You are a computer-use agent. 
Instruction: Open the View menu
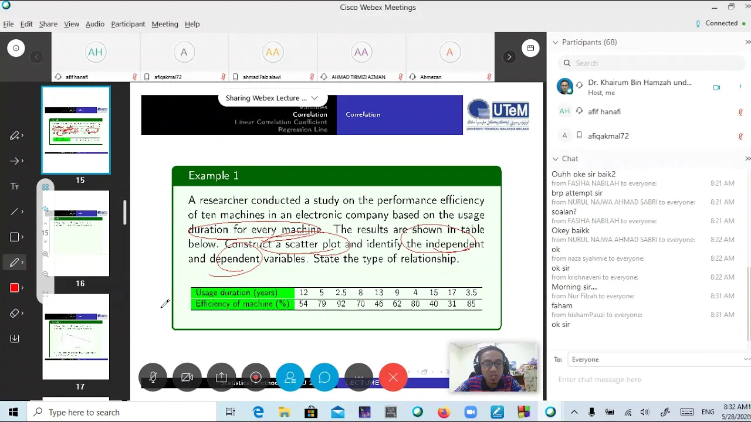tap(72, 24)
